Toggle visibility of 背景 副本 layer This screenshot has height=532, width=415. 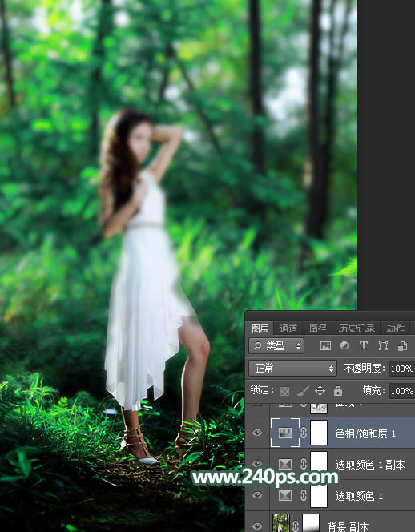click(x=257, y=526)
